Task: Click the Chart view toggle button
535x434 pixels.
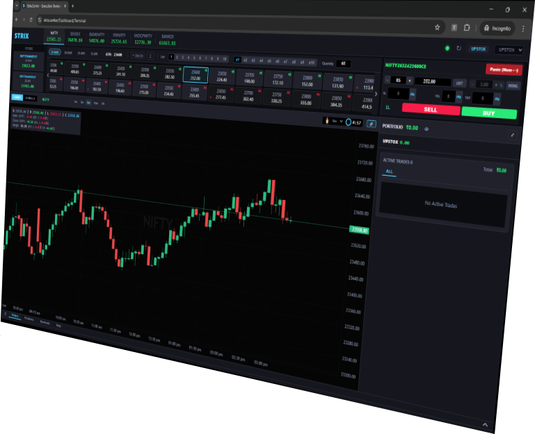Action: pos(17,97)
